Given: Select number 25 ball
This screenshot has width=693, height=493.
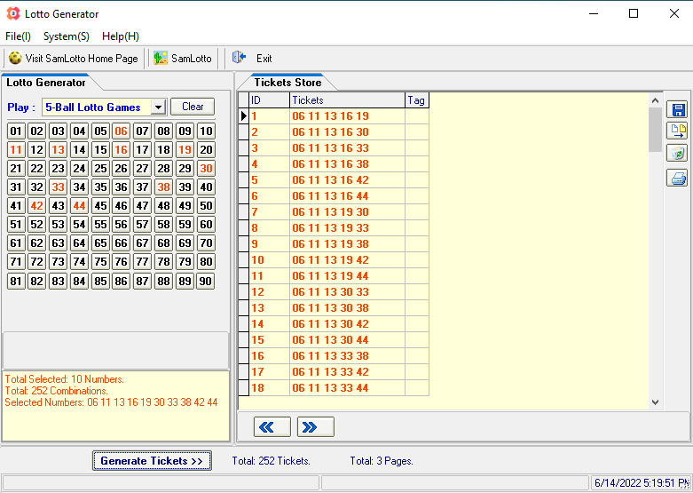Looking at the screenshot, I should tap(100, 168).
